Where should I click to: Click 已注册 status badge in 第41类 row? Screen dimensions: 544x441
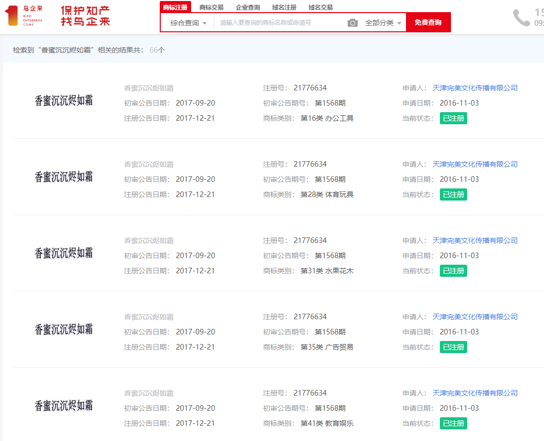coord(454,423)
